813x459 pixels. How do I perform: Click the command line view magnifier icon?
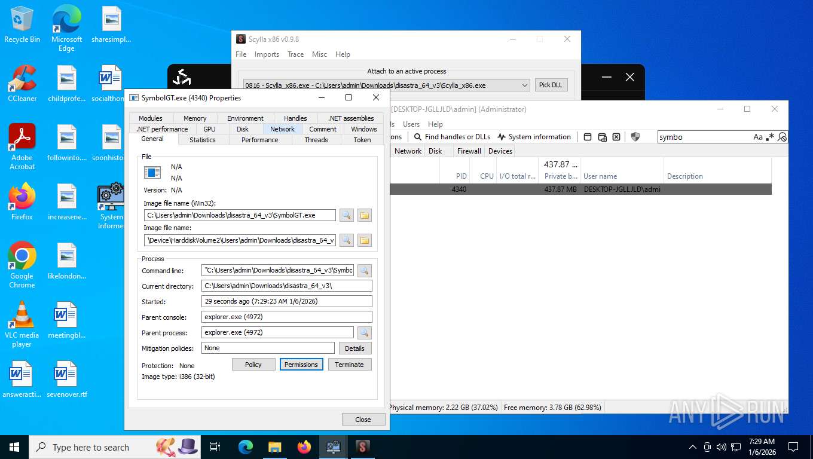pos(365,271)
